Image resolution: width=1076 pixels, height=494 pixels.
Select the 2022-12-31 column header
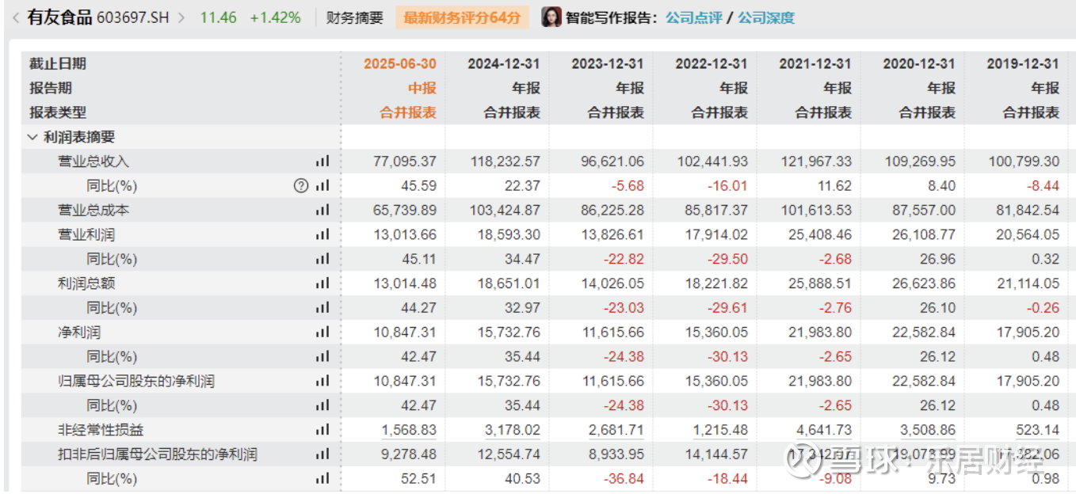pyautogui.click(x=712, y=64)
